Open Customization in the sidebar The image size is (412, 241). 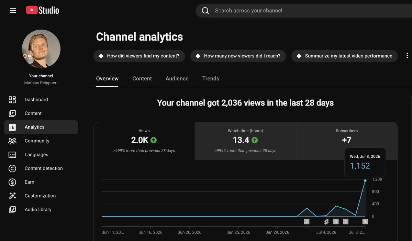click(x=41, y=196)
